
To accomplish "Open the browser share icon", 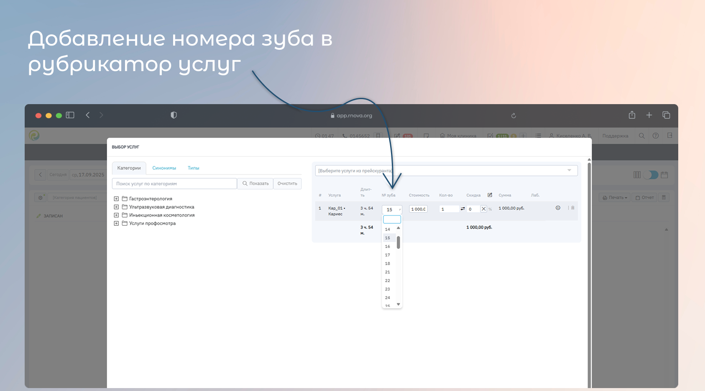I will click(x=632, y=115).
